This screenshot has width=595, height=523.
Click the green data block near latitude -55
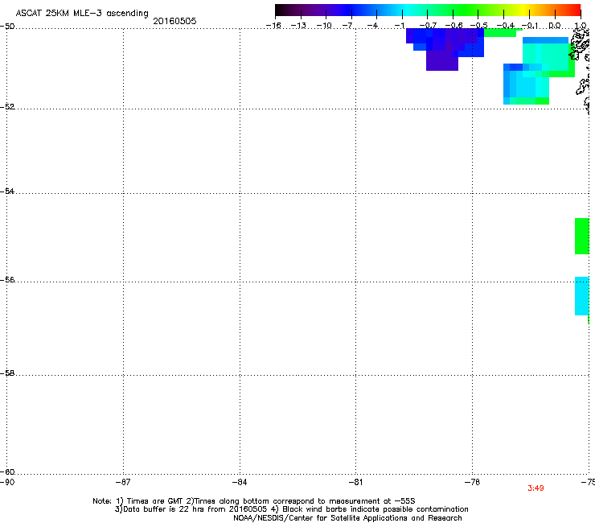pyautogui.click(x=582, y=236)
